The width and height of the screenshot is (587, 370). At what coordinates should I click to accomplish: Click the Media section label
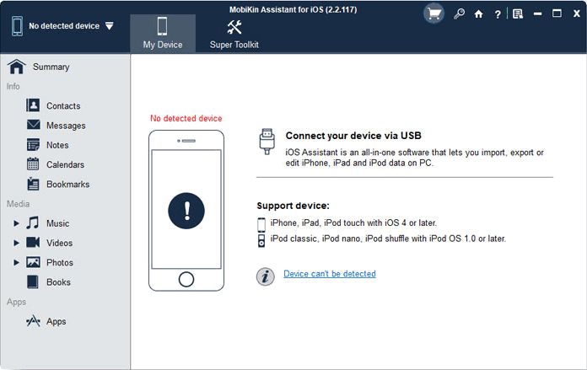click(18, 204)
